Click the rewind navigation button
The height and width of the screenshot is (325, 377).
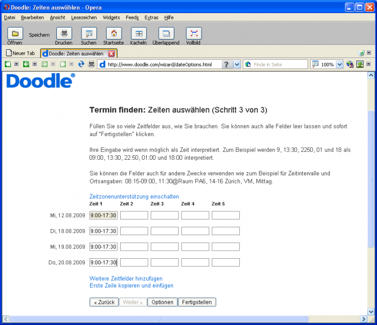coord(8,64)
